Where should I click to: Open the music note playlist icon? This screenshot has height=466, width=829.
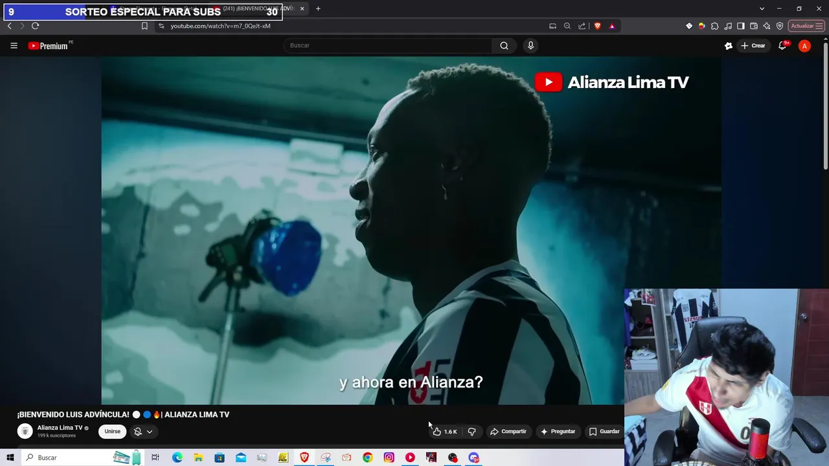728,26
